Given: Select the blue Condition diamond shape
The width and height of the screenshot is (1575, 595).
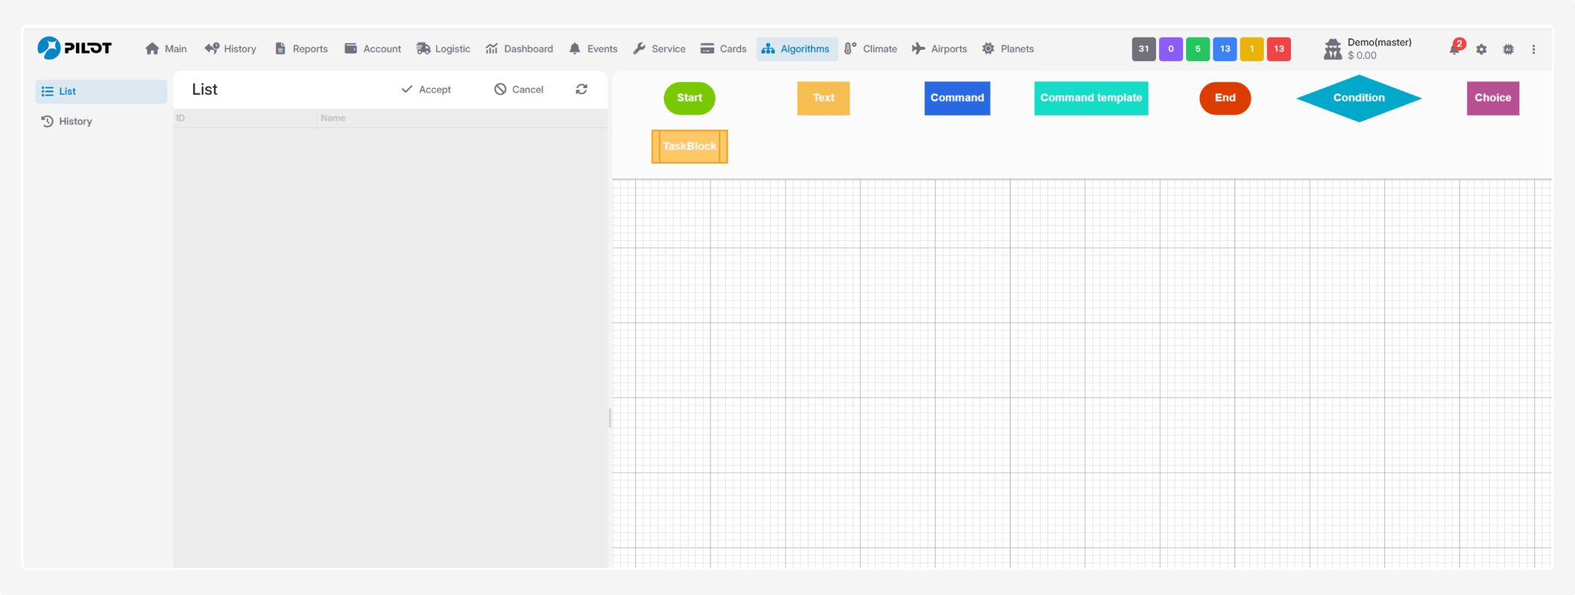Looking at the screenshot, I should [1358, 98].
